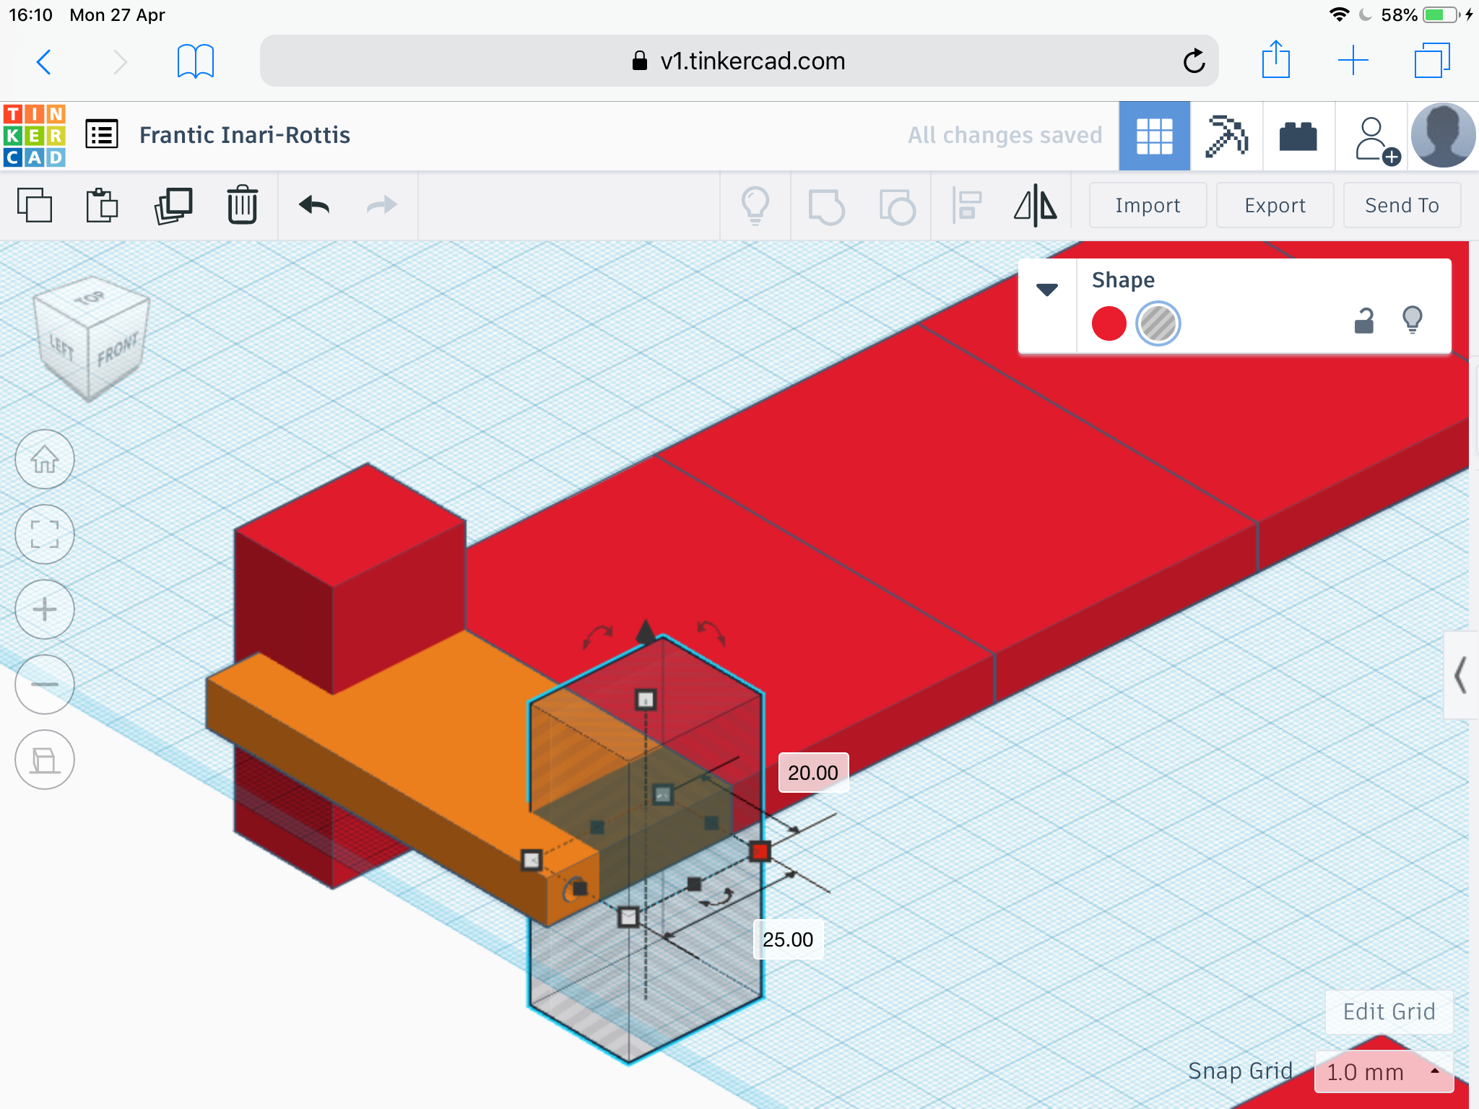Show all hidden shapes lightbulb

[x=755, y=206]
